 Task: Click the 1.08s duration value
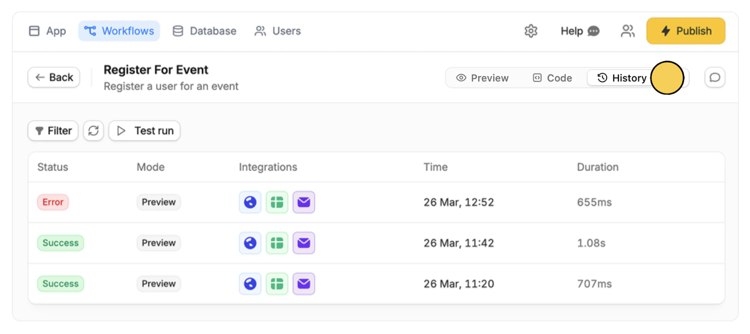coord(591,243)
